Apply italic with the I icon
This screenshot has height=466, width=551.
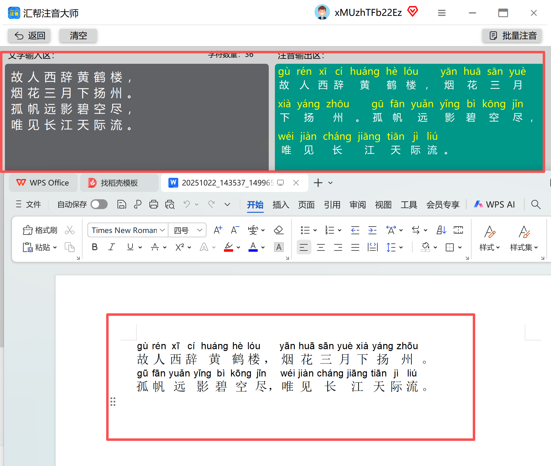click(112, 247)
